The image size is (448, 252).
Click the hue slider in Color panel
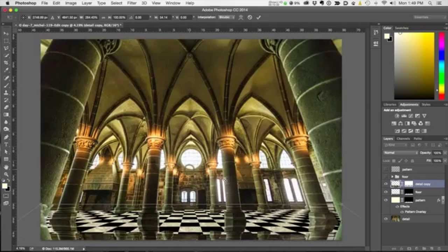pos(442,66)
